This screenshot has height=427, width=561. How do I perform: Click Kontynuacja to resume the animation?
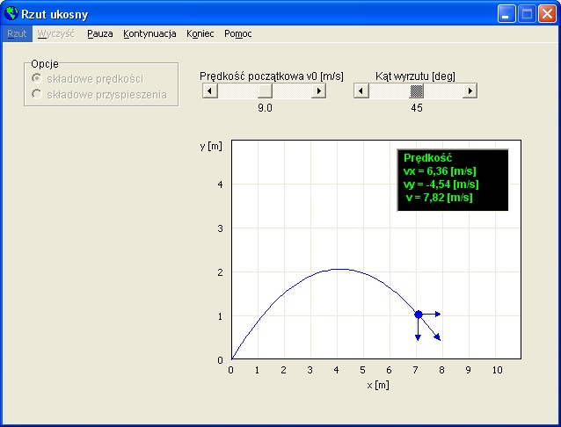149,33
